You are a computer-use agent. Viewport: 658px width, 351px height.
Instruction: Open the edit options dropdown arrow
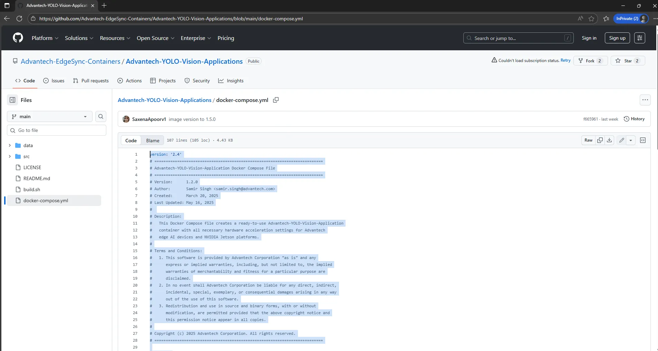tap(631, 140)
